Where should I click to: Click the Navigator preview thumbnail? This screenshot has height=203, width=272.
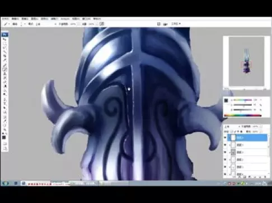click(x=246, y=61)
